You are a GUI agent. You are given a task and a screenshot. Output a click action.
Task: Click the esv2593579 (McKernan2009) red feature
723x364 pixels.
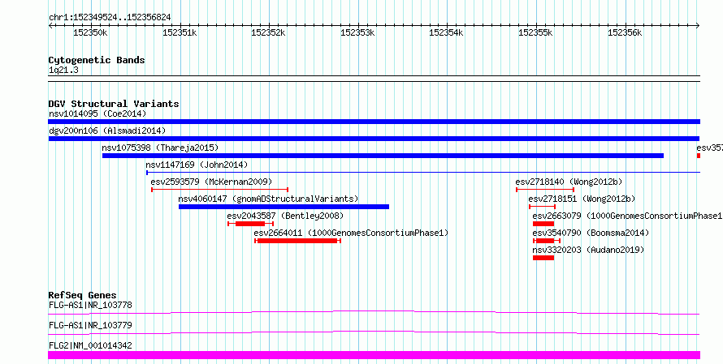tap(220, 190)
